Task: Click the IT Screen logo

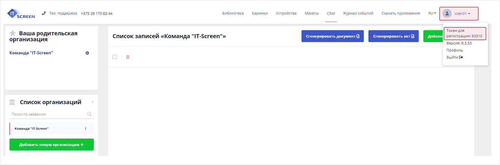Action: click(21, 14)
